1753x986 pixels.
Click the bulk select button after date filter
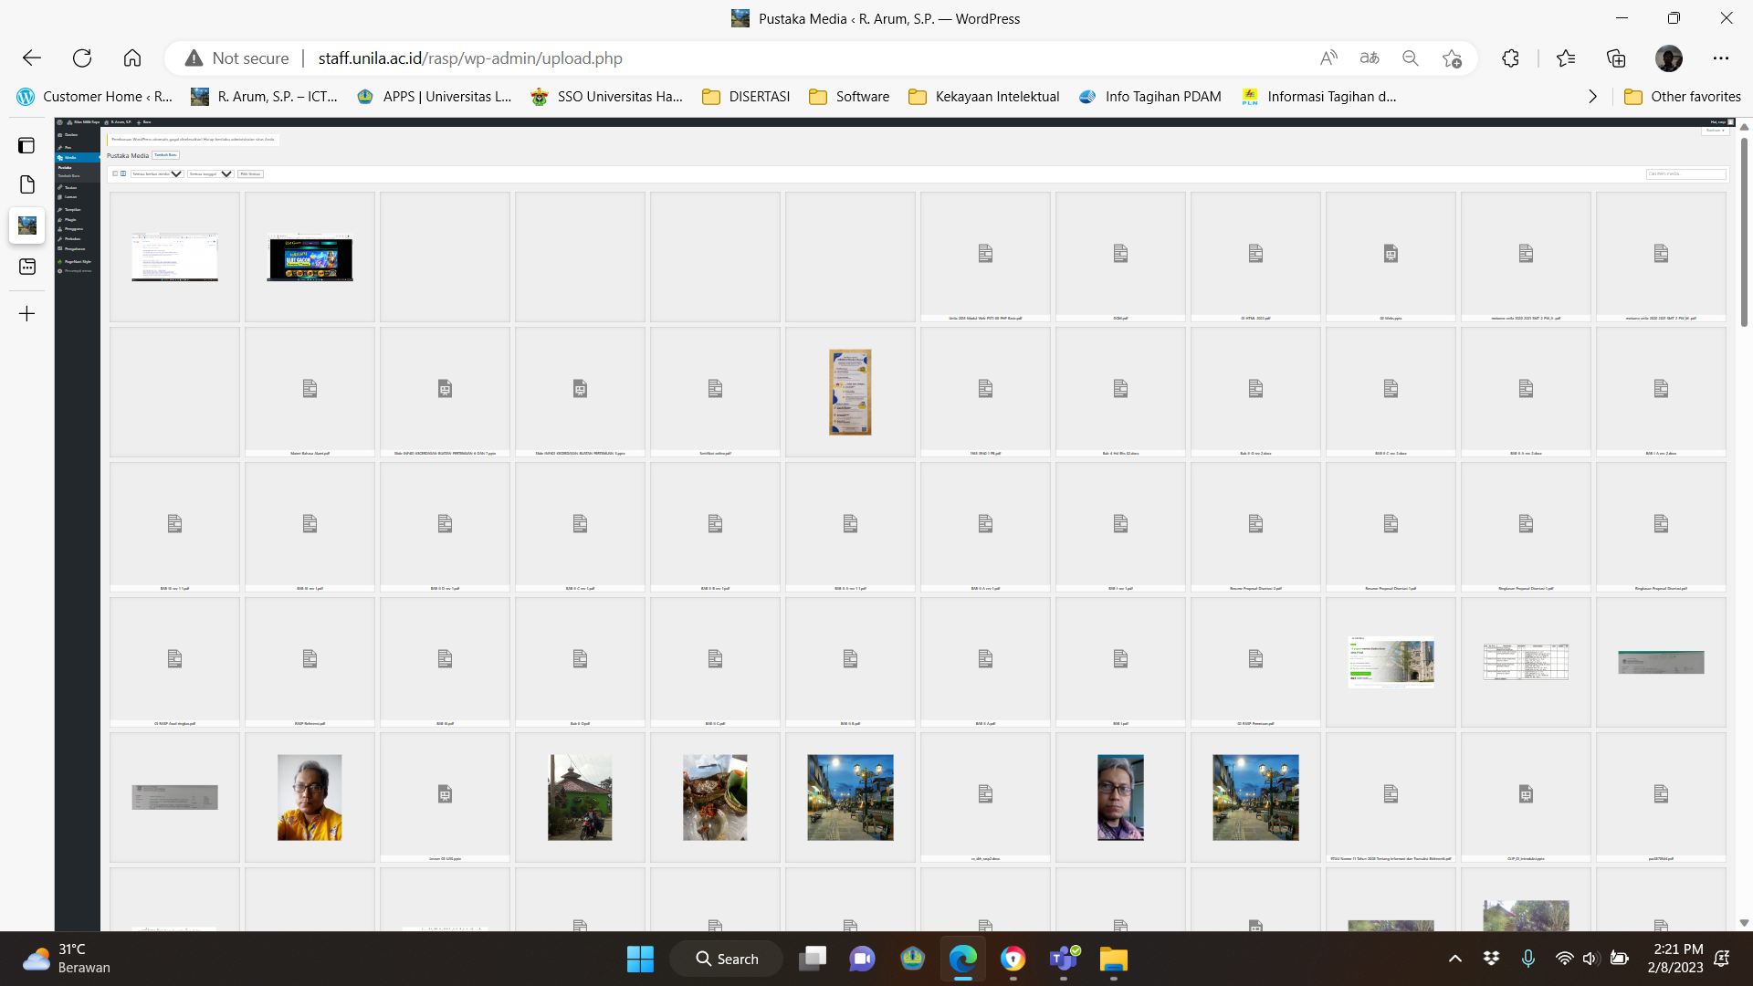click(x=250, y=173)
